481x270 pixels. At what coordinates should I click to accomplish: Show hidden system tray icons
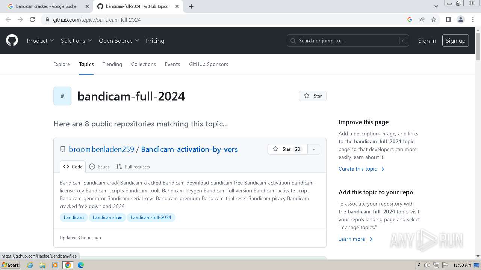point(419,265)
